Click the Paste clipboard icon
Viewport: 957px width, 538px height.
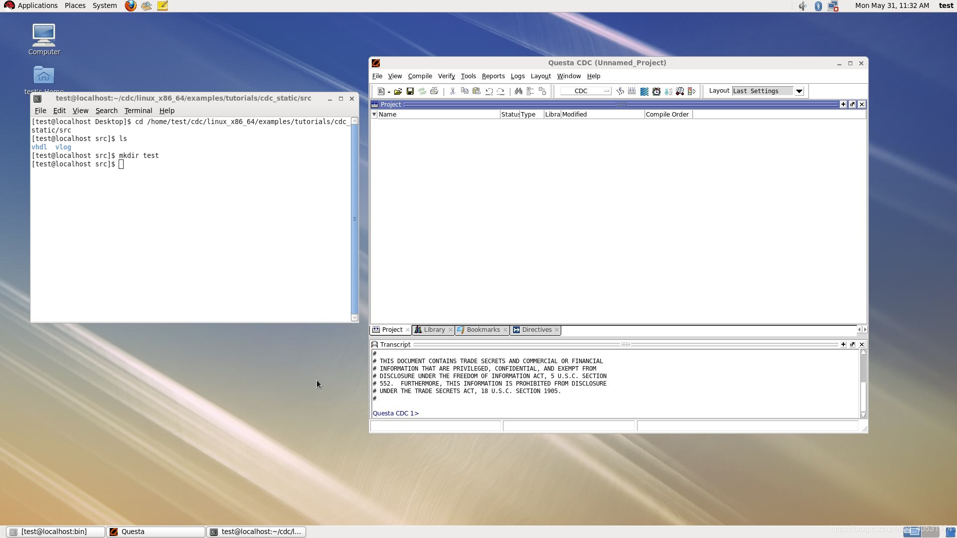pyautogui.click(x=477, y=91)
